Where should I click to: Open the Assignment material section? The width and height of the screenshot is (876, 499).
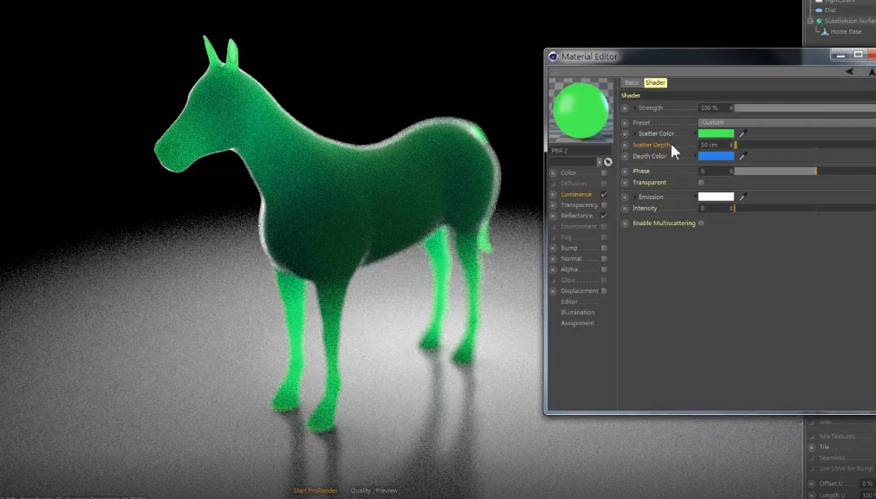click(x=577, y=323)
